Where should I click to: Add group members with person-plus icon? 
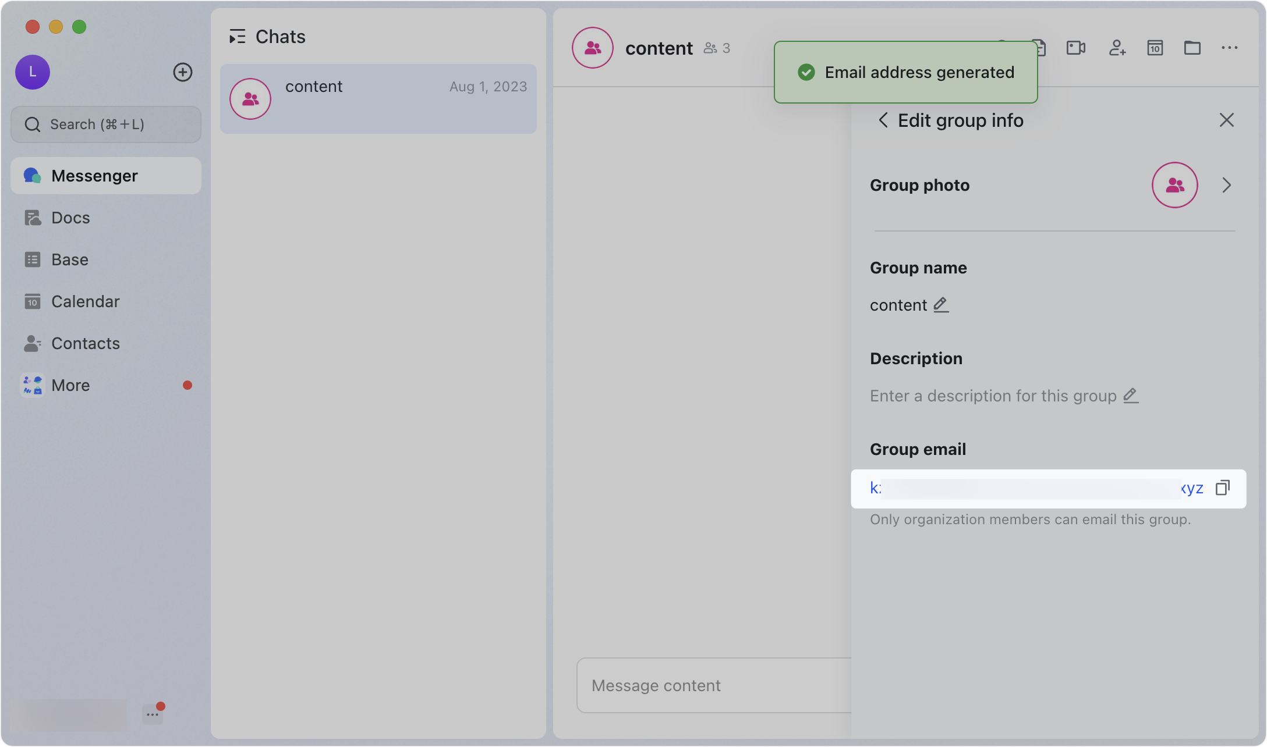[x=1117, y=48]
